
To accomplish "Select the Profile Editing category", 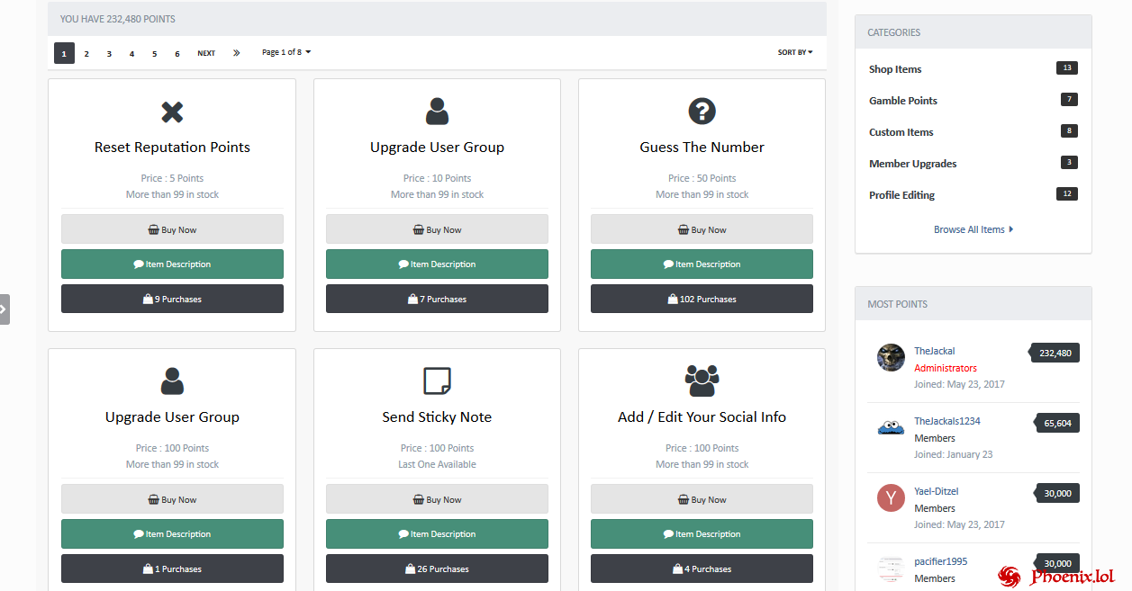I will (x=901, y=195).
